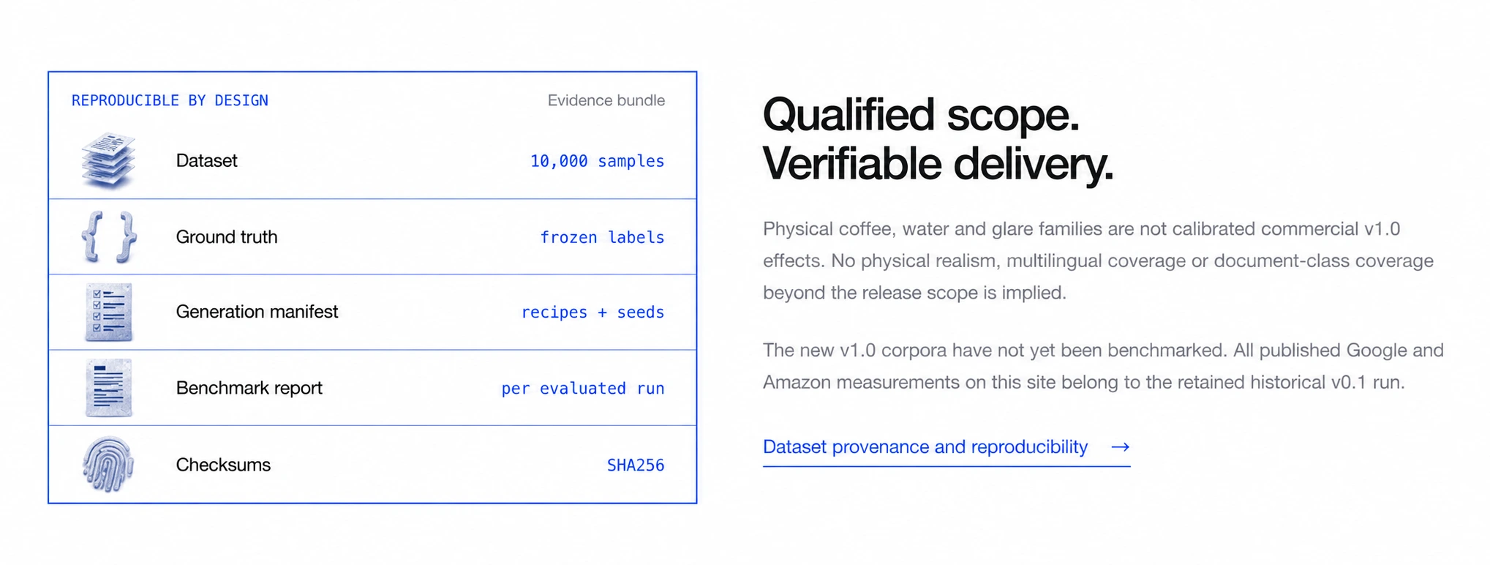Screen dimensions: 1490x565
Task: Click the per evaluated run value
Action: 582,389
